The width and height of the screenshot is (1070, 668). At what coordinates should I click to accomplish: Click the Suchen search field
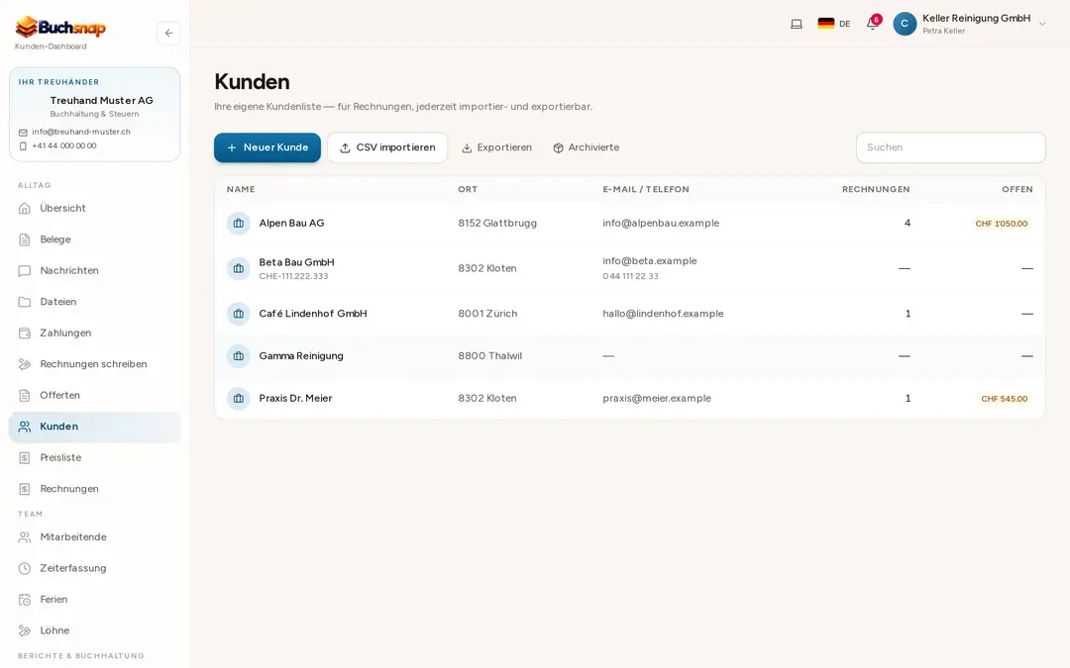click(950, 147)
